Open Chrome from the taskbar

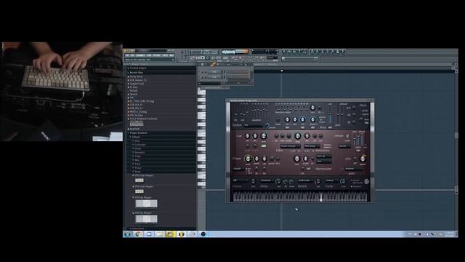138,234
